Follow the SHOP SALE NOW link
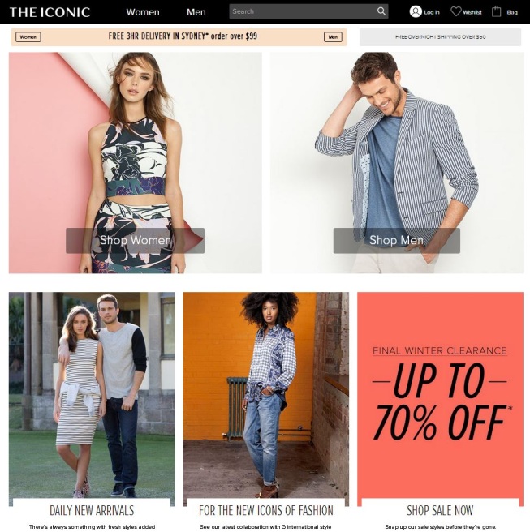This screenshot has width=530, height=532. (440, 510)
